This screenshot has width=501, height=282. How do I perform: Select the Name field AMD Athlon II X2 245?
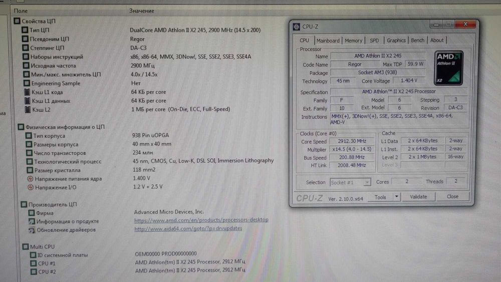378,56
